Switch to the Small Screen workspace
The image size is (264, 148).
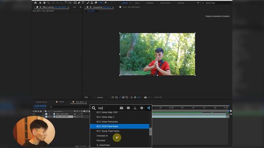[165, 3]
